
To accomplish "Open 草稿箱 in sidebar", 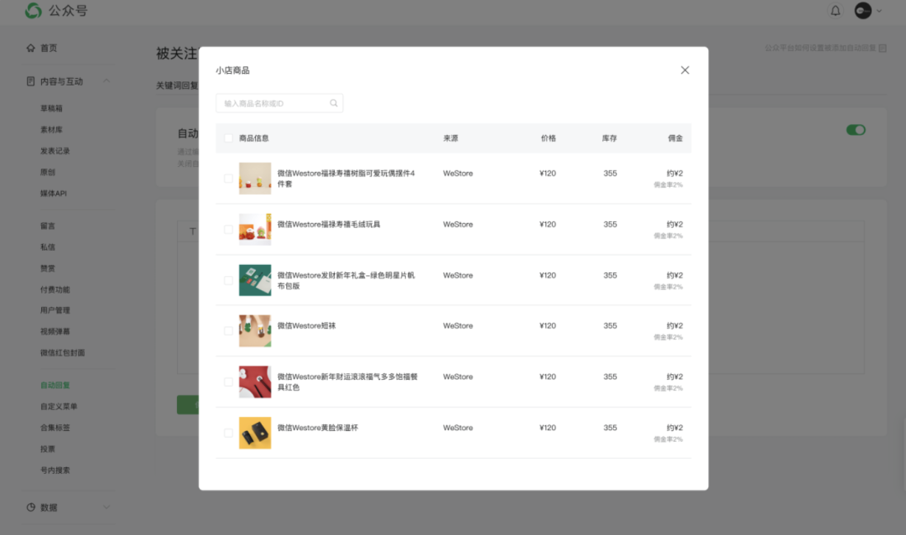I will pos(51,108).
